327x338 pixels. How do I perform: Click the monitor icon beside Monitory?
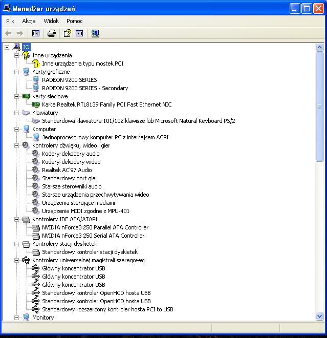26,318
